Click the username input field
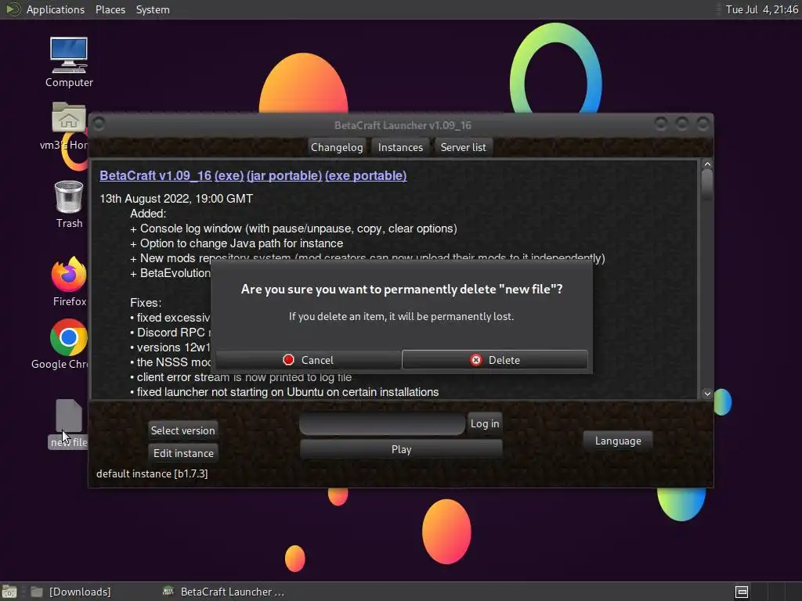The width and height of the screenshot is (802, 601). pos(382,423)
